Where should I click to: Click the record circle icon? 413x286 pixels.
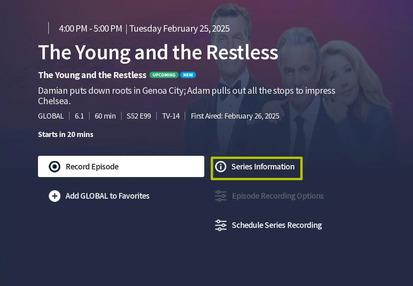click(54, 167)
